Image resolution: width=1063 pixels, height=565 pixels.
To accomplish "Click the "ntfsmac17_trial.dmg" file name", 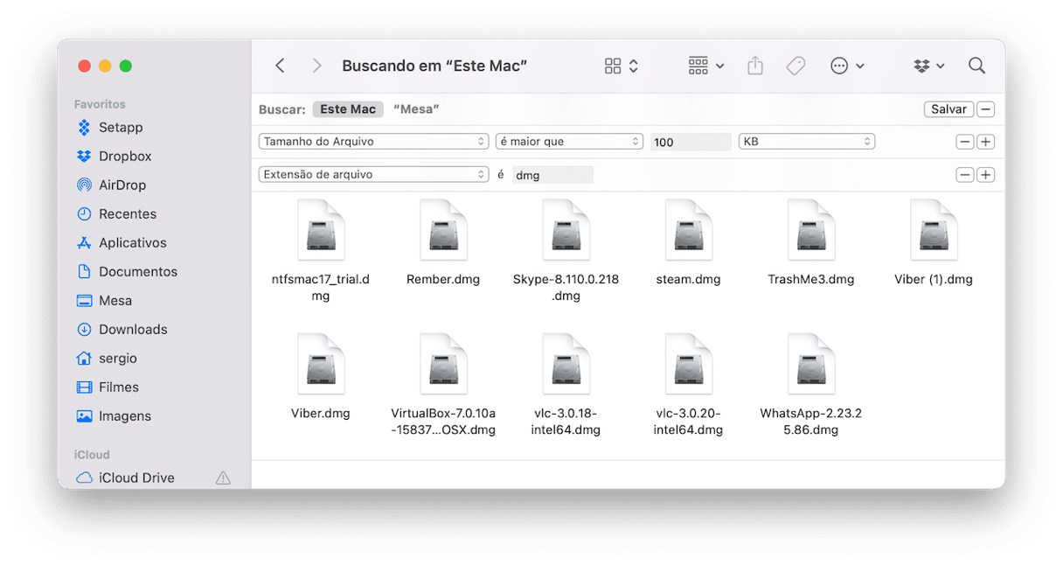I will point(321,288).
